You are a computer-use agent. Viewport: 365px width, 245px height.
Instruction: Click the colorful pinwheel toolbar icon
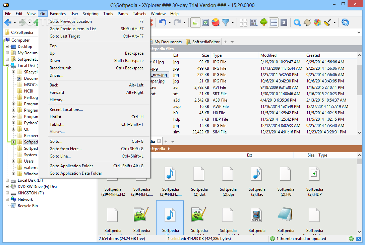pyautogui.click(x=317, y=22)
